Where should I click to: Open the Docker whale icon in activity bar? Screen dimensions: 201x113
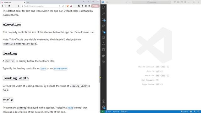[x=104, y=56]
